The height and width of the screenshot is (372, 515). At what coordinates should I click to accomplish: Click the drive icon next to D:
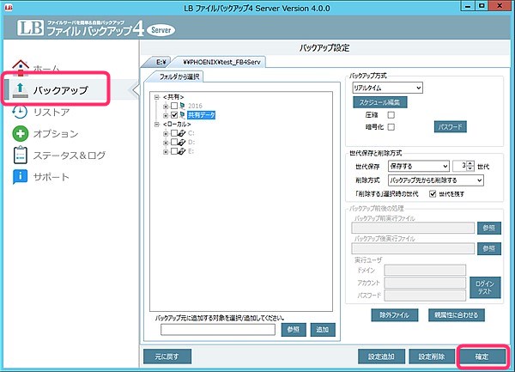click(182, 143)
